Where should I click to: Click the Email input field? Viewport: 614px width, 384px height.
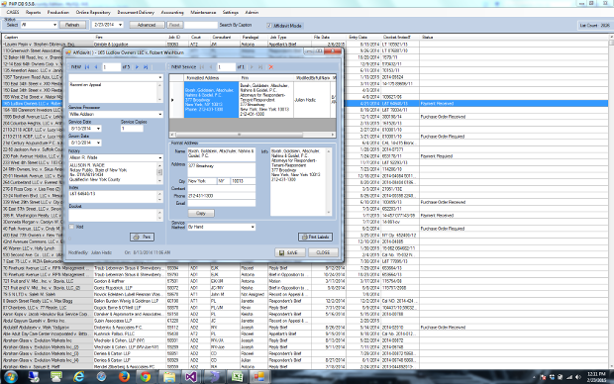tap(221, 203)
